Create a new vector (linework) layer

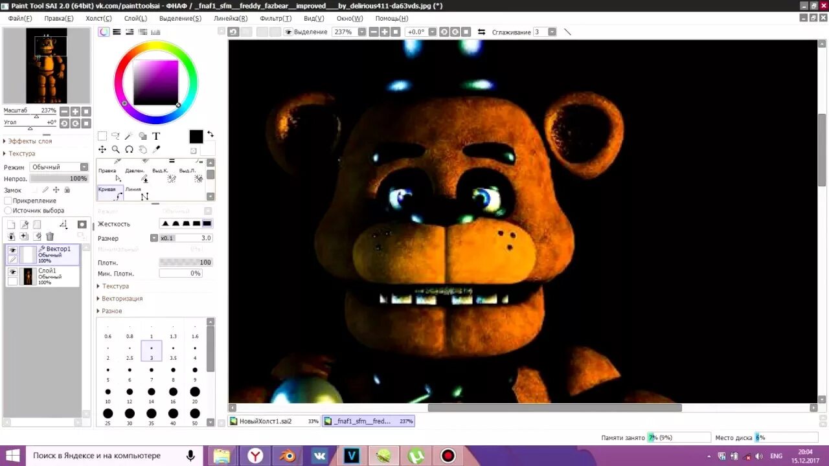point(25,225)
